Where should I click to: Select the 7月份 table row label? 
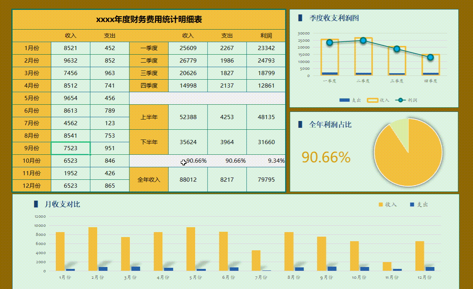click(x=32, y=123)
